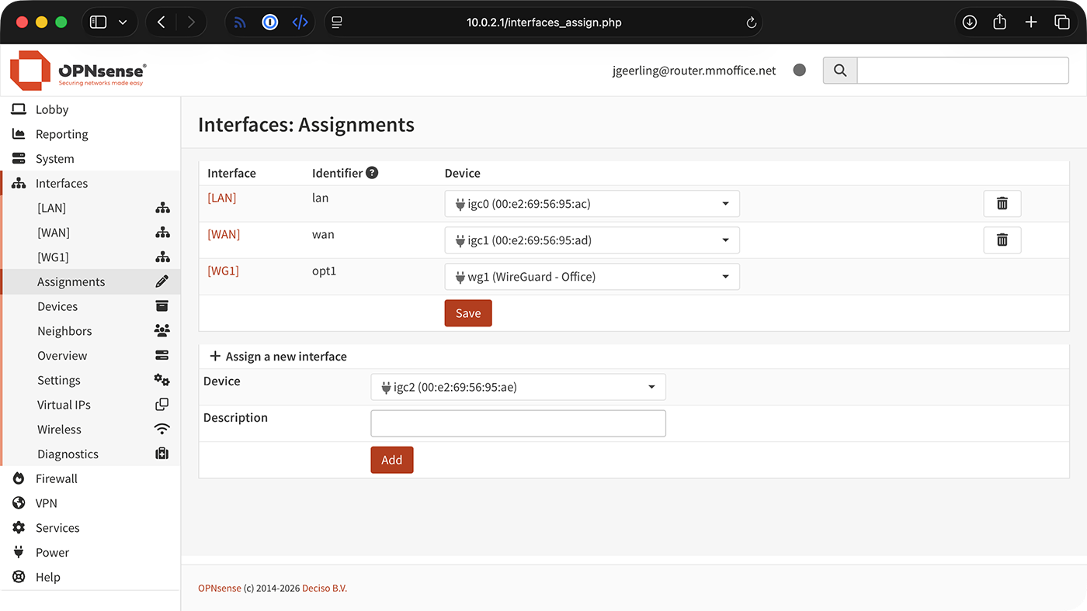Image resolution: width=1087 pixels, height=611 pixels.
Task: Click the Firewall flame icon
Action: click(19, 478)
